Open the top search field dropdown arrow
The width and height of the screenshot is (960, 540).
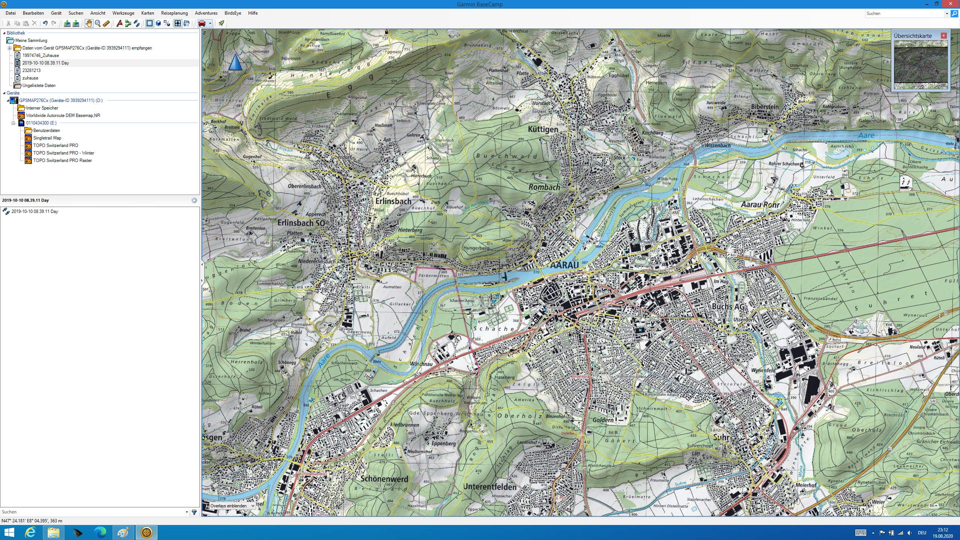click(947, 13)
